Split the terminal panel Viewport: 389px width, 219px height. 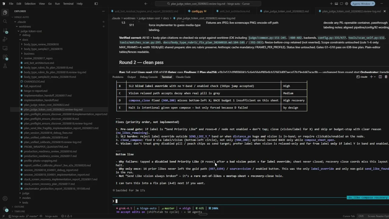(x=380, y=77)
